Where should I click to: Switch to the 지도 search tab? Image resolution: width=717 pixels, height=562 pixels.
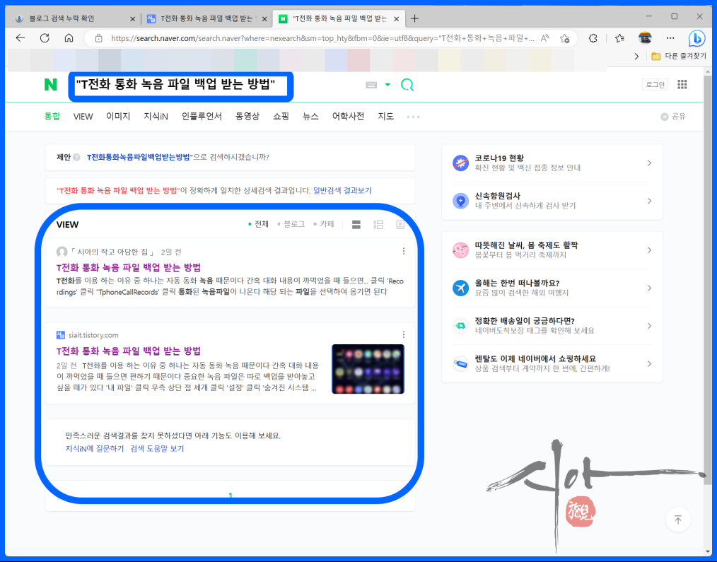click(x=385, y=117)
